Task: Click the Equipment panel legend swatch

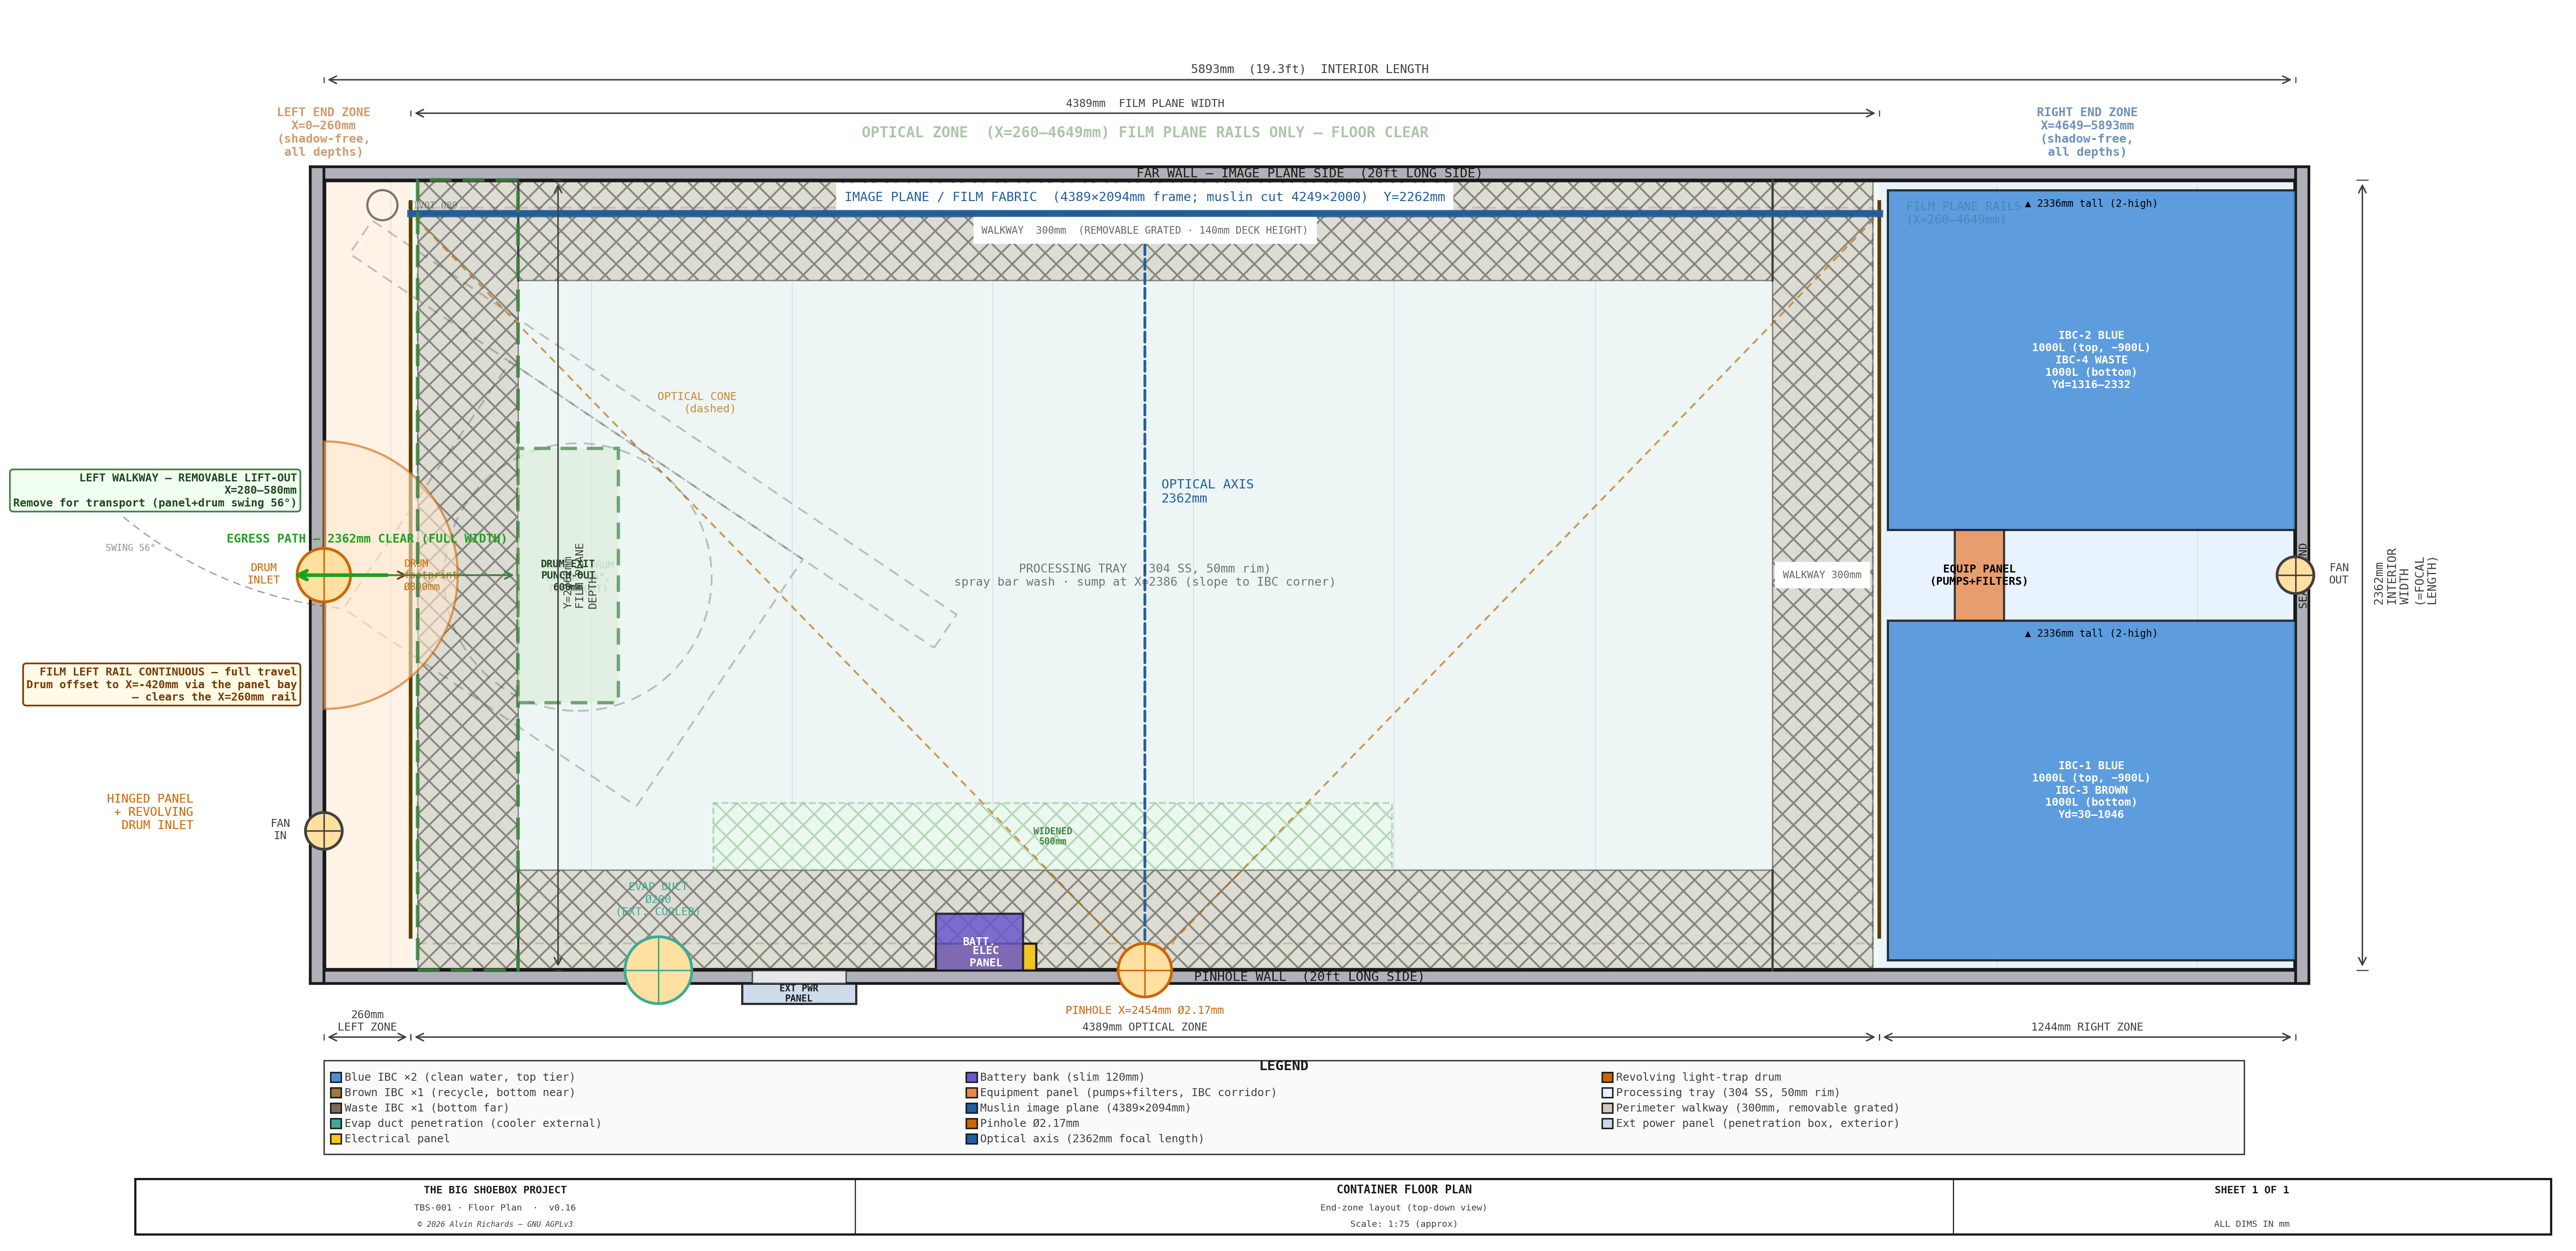Action: coord(971,1093)
